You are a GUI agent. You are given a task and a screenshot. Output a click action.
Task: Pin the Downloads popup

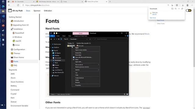click(182, 9)
